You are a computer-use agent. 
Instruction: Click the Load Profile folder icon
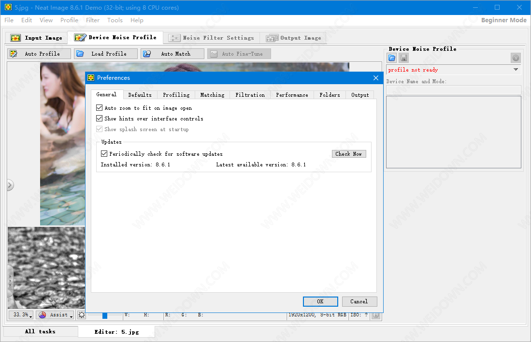pos(80,54)
